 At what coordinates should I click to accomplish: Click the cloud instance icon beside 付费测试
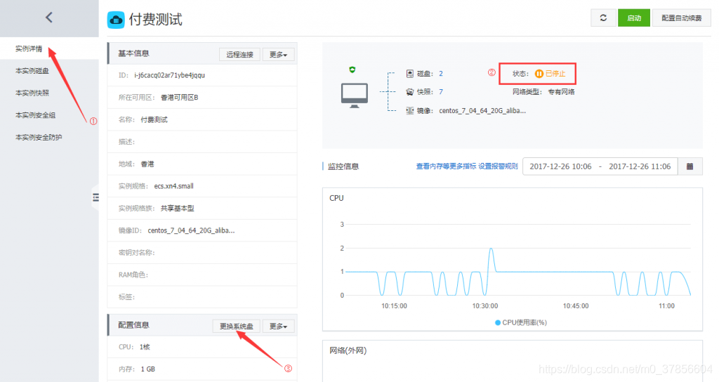pyautogui.click(x=116, y=20)
